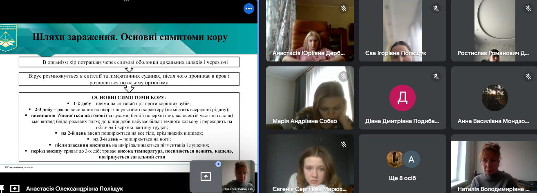Click muted mic icon on Марія Андріївна Собко tile

pyautogui.click(x=344, y=76)
